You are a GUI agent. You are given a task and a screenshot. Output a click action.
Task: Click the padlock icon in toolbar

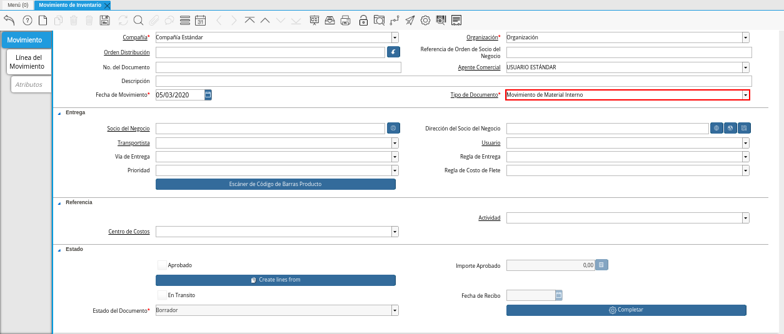click(x=363, y=21)
